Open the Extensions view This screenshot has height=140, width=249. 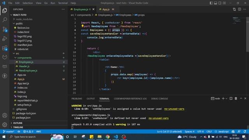click(x=5, y=48)
